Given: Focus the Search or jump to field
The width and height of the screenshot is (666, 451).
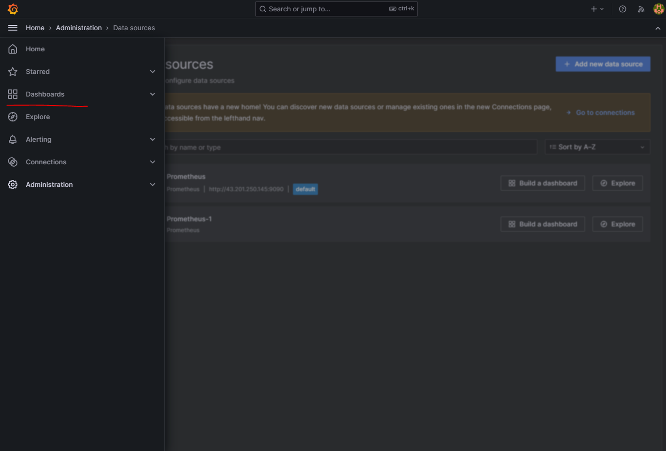Looking at the screenshot, I should (x=336, y=9).
